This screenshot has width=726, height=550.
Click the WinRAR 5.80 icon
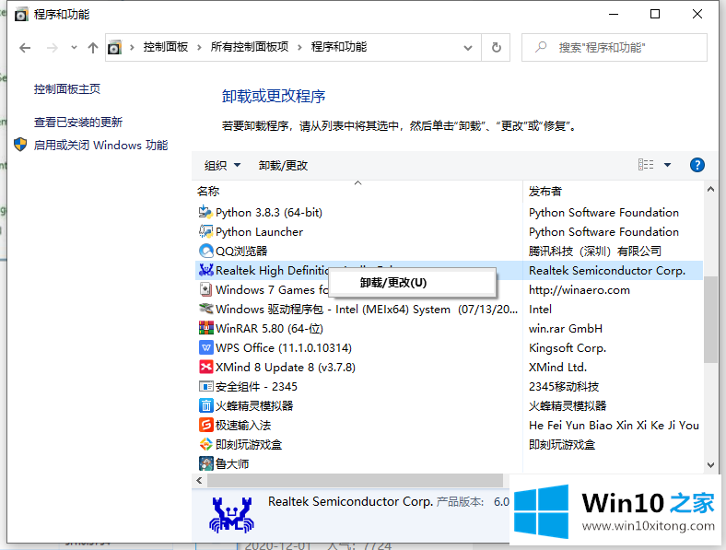(x=205, y=328)
